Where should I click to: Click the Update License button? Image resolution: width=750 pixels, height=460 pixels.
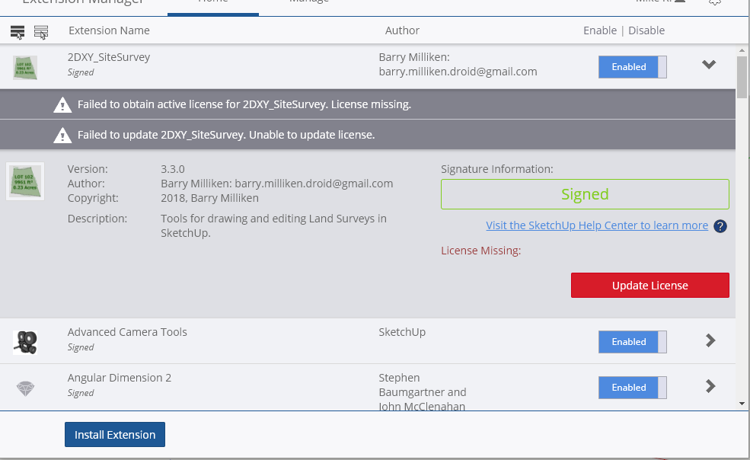[650, 286]
